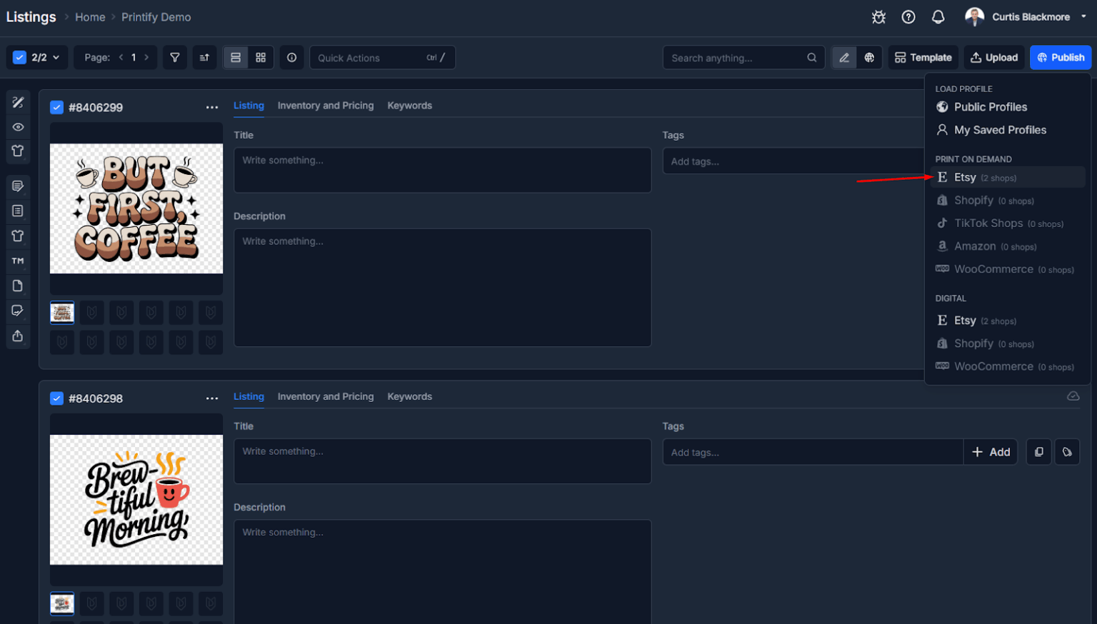Click the share/export icon at the sidebar bottom
1097x624 pixels.
(17, 336)
